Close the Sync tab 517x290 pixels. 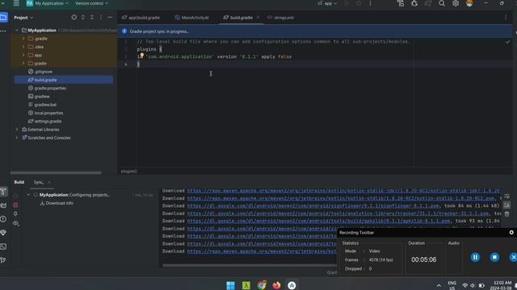[x=49, y=183]
